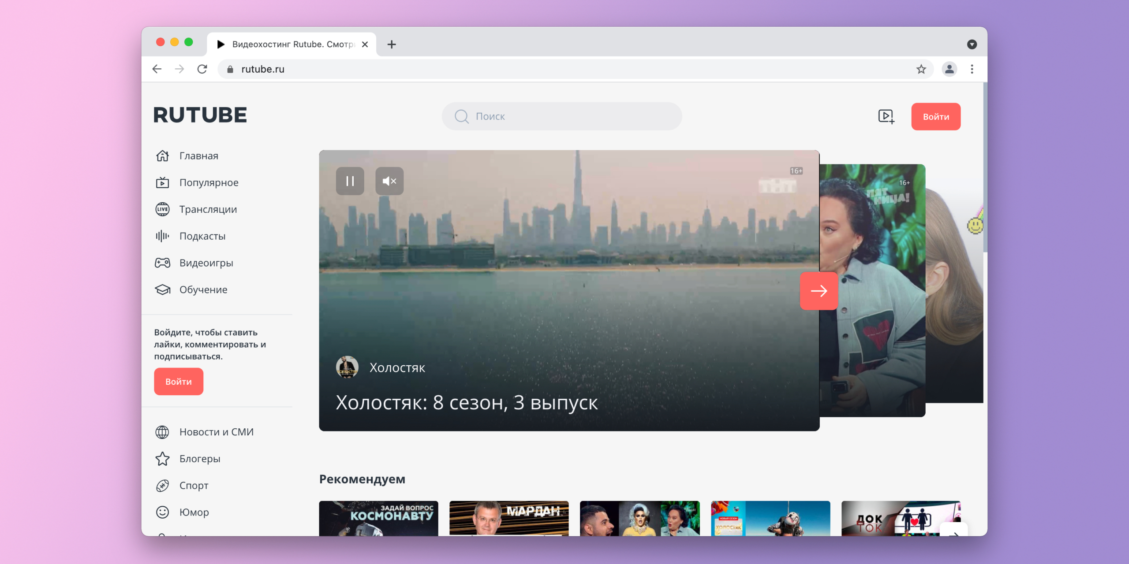Open a new browser tab
The width and height of the screenshot is (1129, 564).
tap(391, 44)
